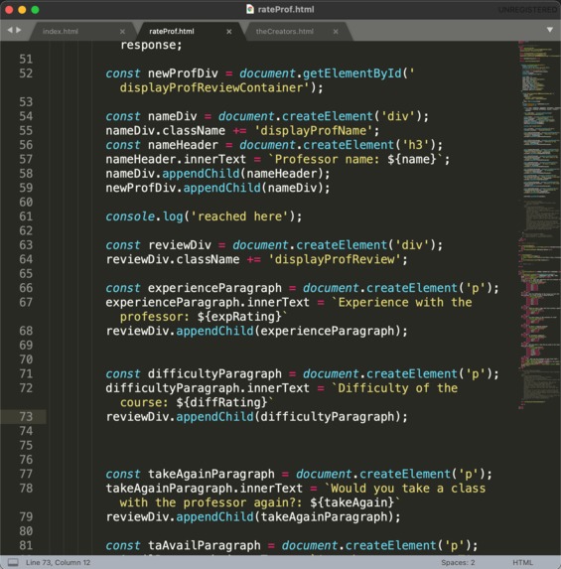The width and height of the screenshot is (561, 569).
Task: Click the Line 73, Column 12 indicator
Action: 58,562
